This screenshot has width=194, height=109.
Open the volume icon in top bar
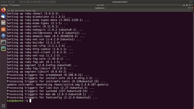coord(187,5)
